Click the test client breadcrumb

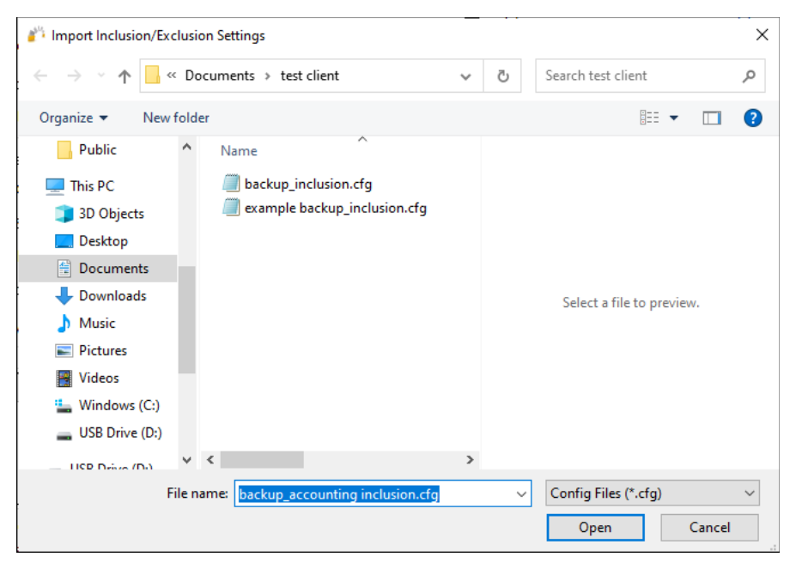coord(310,76)
